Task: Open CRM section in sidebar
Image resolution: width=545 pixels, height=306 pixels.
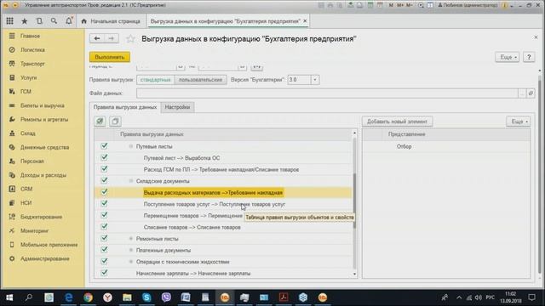Action: (26, 189)
